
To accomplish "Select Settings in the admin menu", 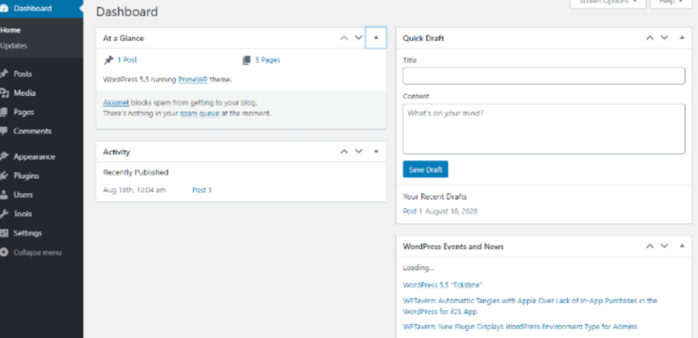I will pos(27,233).
